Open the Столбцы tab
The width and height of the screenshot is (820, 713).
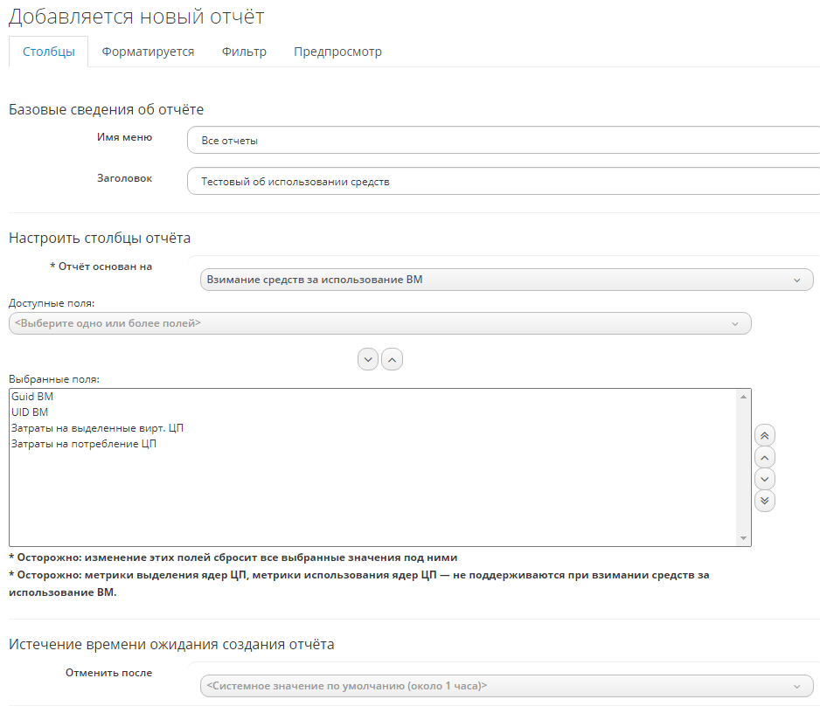click(48, 52)
